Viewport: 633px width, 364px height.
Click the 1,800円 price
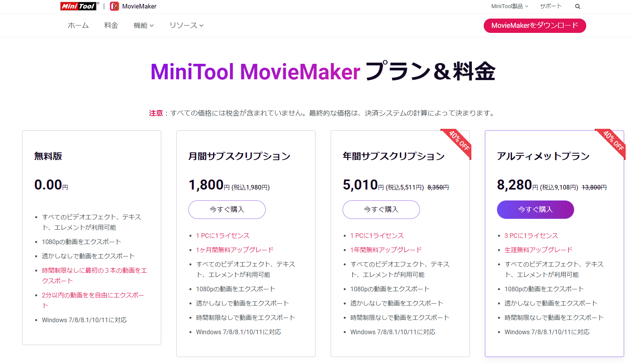(x=209, y=185)
